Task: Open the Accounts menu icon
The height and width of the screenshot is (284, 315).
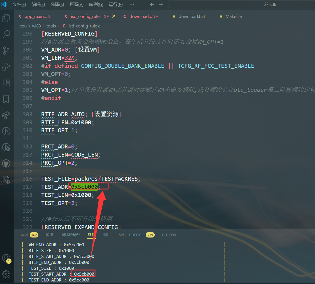Action: pos(6,258)
